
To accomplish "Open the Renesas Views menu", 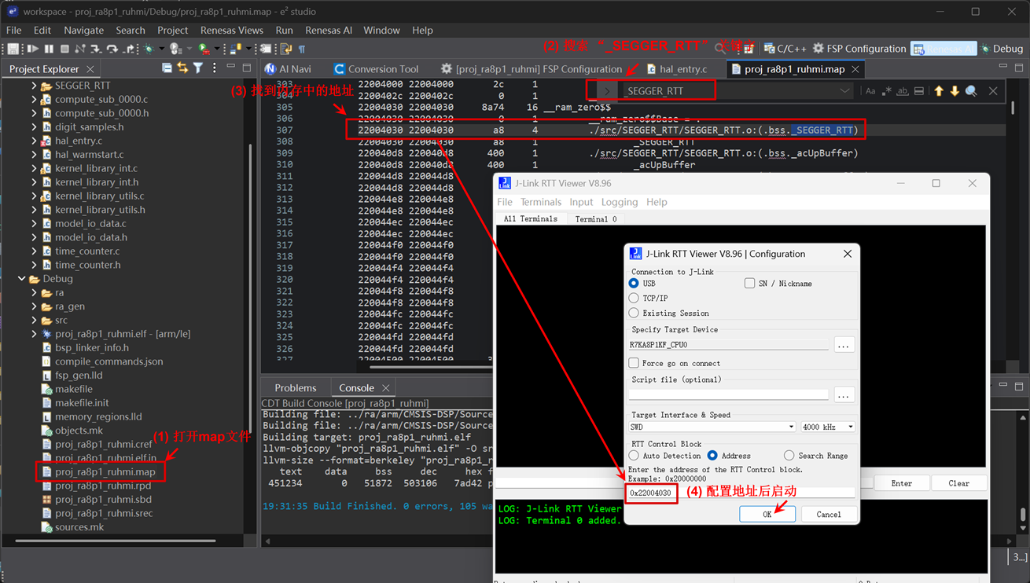I will [x=231, y=30].
